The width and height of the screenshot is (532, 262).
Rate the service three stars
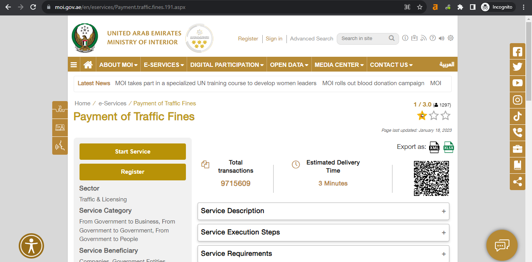(445, 115)
